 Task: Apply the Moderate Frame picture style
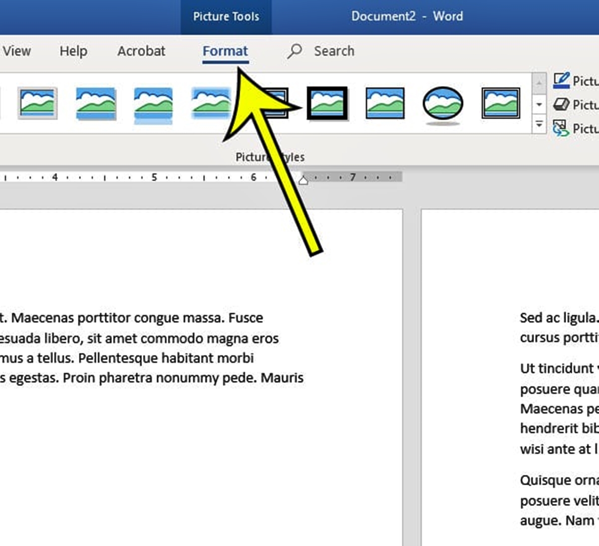tap(385, 103)
